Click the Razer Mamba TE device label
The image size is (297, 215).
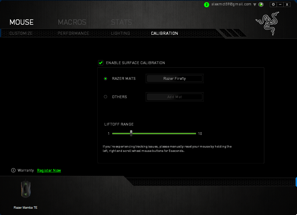25,208
